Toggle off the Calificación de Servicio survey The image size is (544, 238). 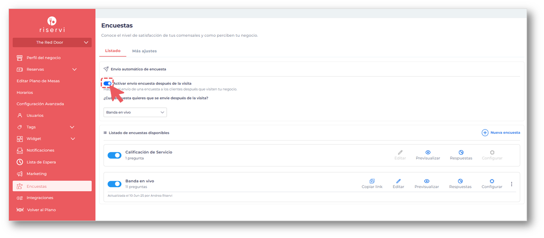(114, 155)
